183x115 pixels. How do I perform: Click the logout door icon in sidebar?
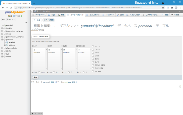[x=11, y=16]
